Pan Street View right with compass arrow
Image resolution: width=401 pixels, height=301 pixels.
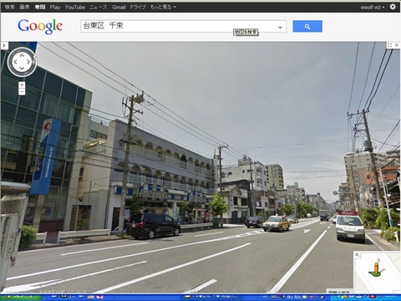click(x=28, y=62)
